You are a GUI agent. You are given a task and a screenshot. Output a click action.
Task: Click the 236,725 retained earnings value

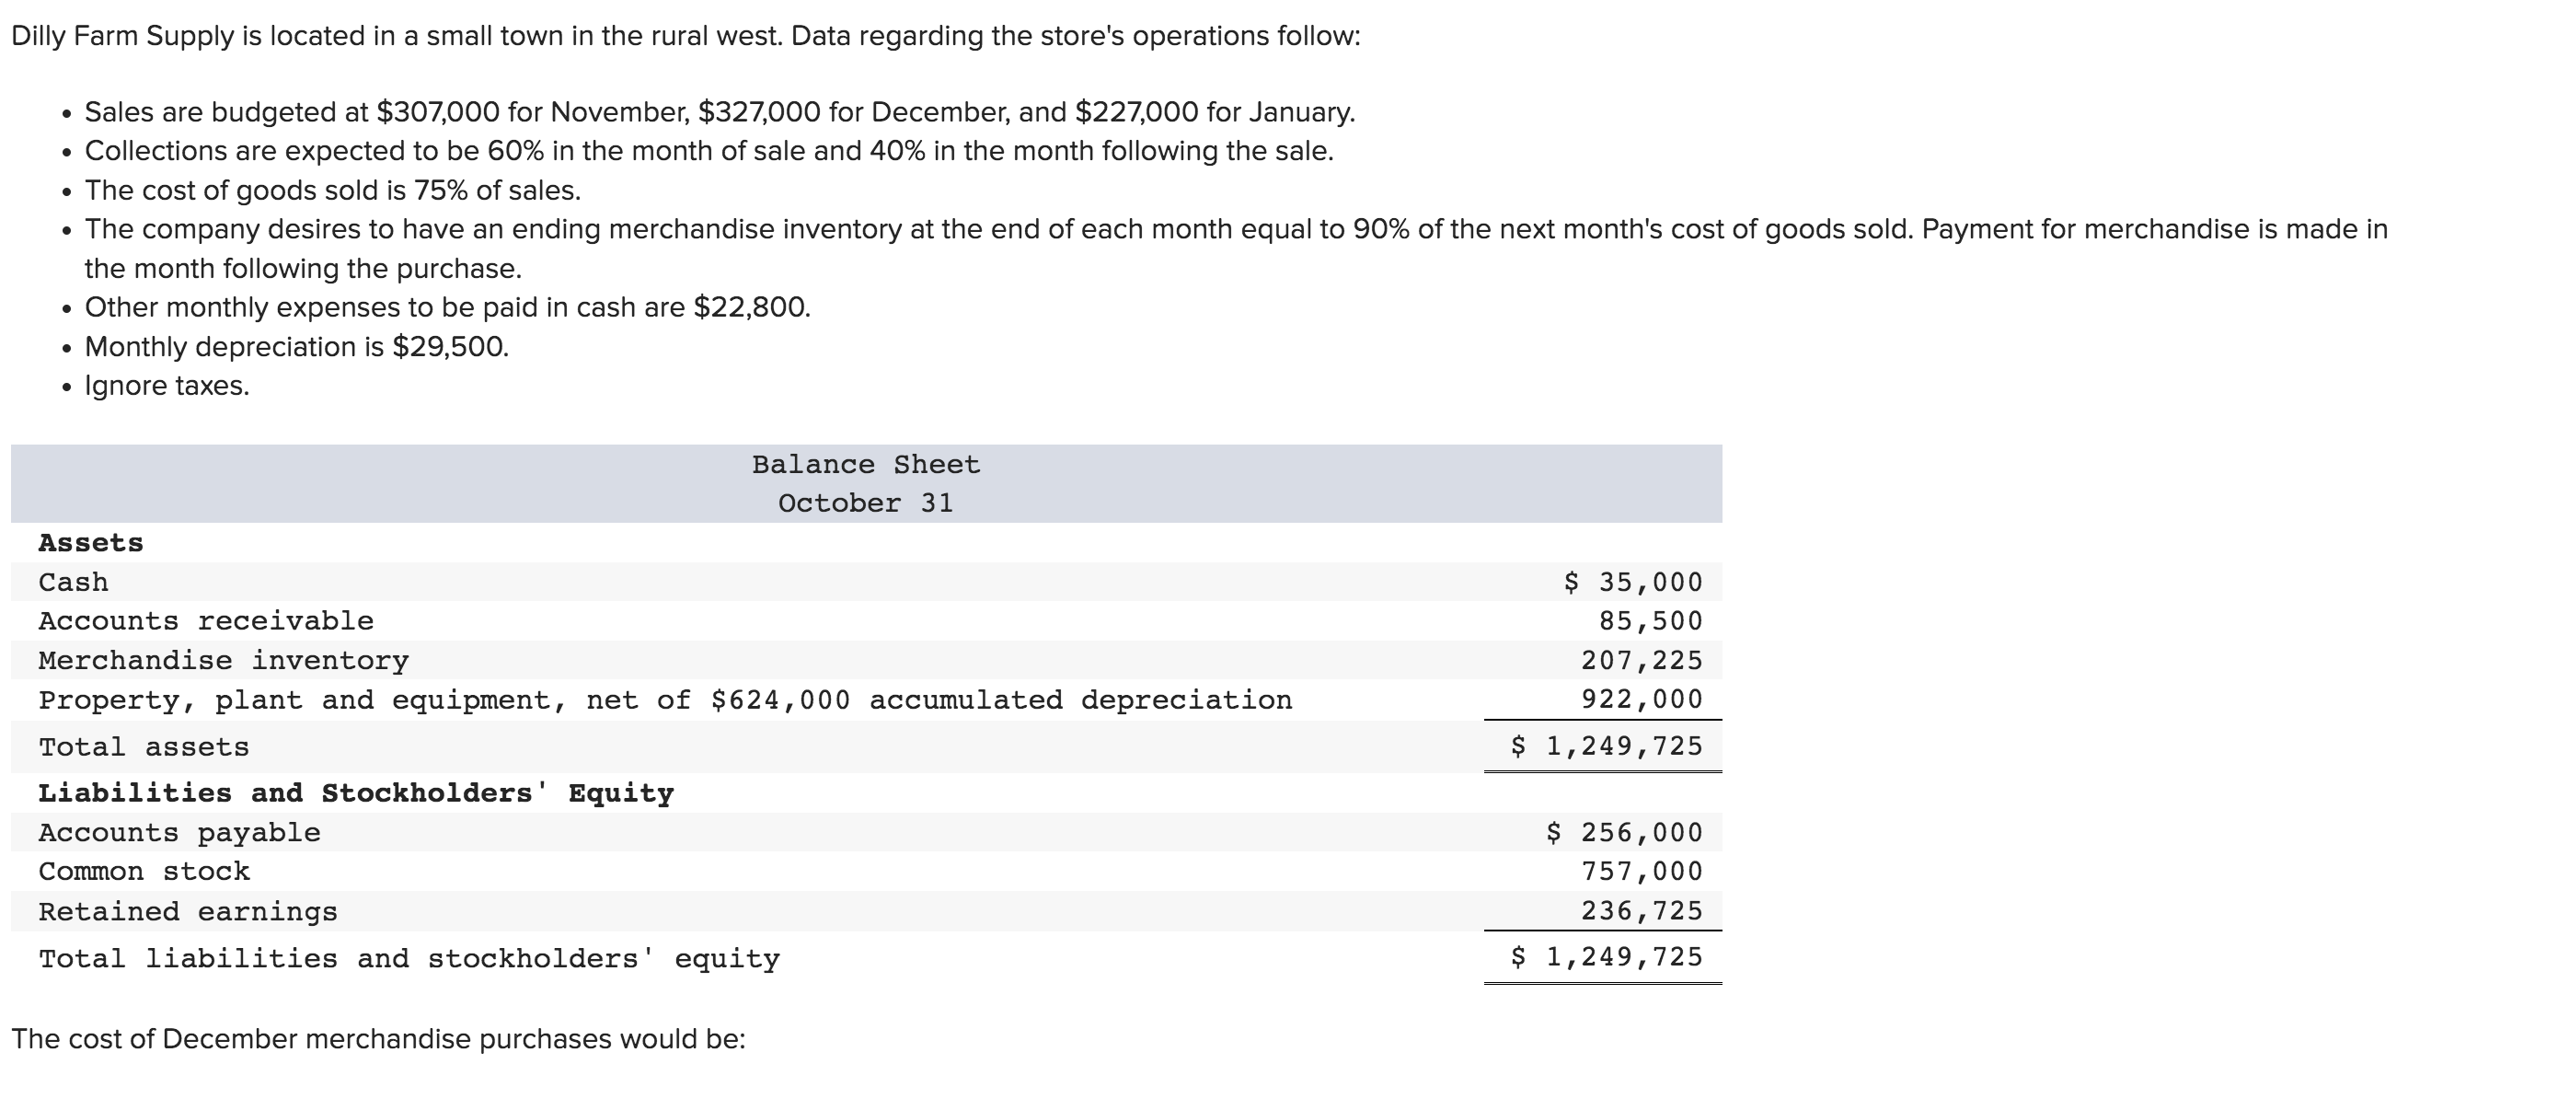1642,910
